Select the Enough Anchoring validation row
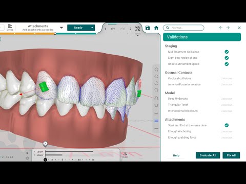 (x=200, y=131)
